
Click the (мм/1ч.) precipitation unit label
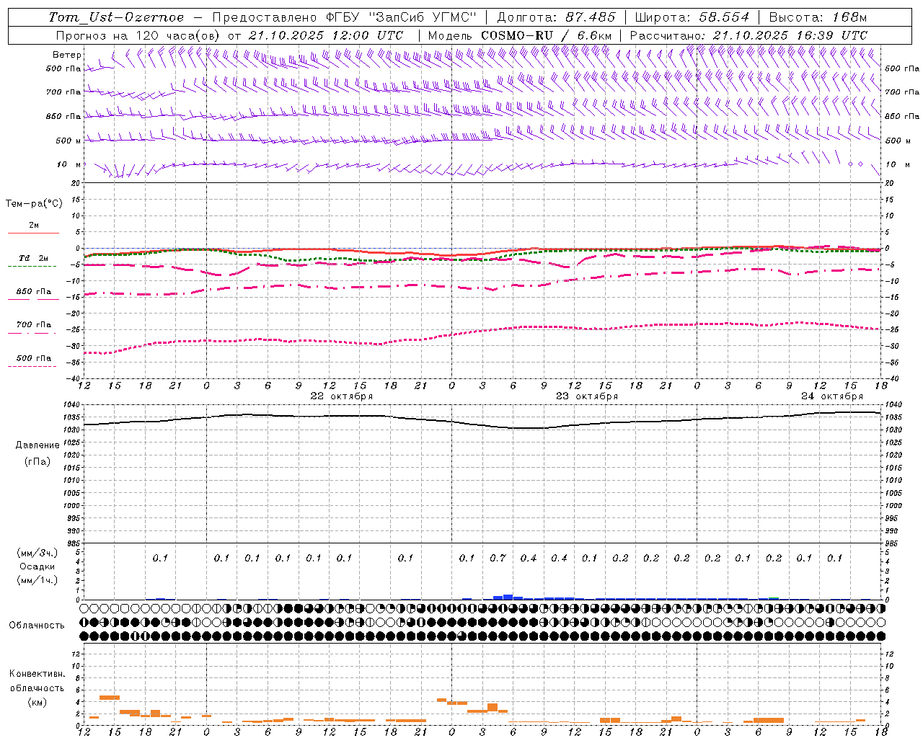pos(37,581)
